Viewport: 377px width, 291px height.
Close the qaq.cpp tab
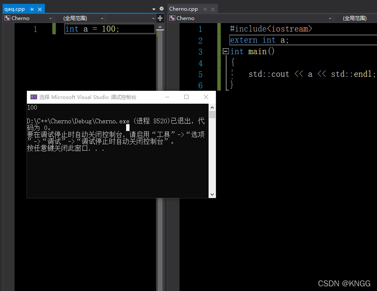click(40, 9)
